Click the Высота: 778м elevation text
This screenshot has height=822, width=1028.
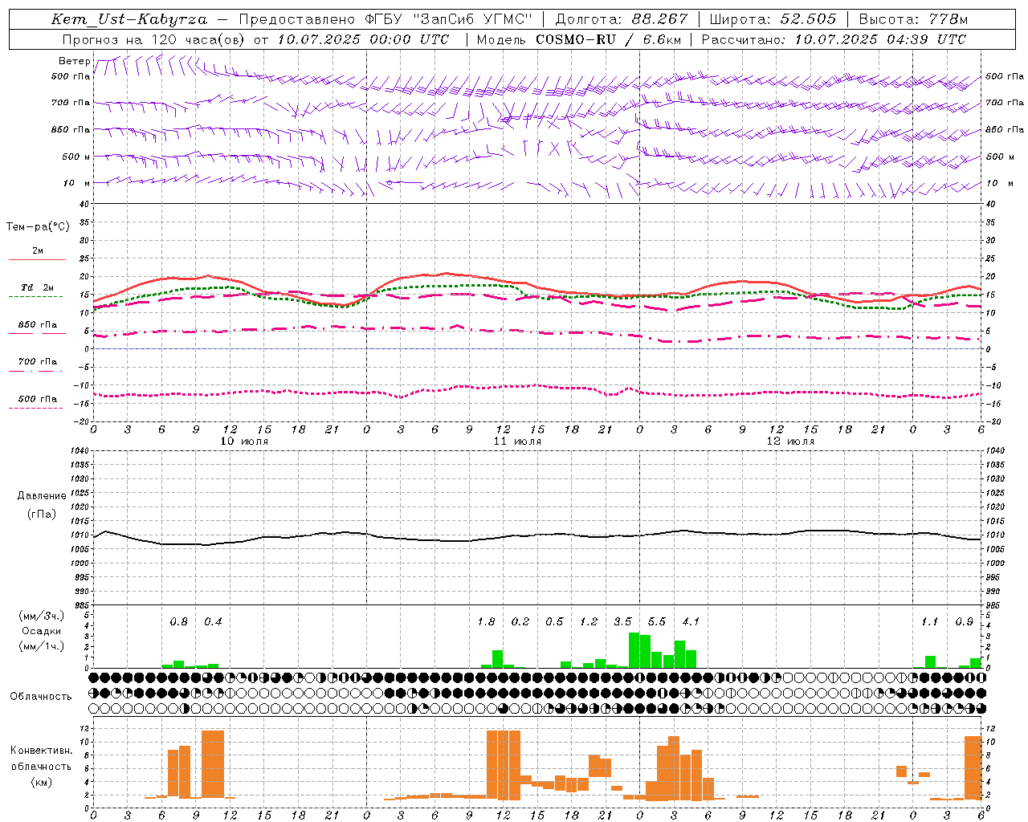(x=913, y=19)
